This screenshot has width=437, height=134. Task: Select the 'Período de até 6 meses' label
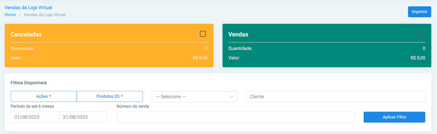point(32,106)
